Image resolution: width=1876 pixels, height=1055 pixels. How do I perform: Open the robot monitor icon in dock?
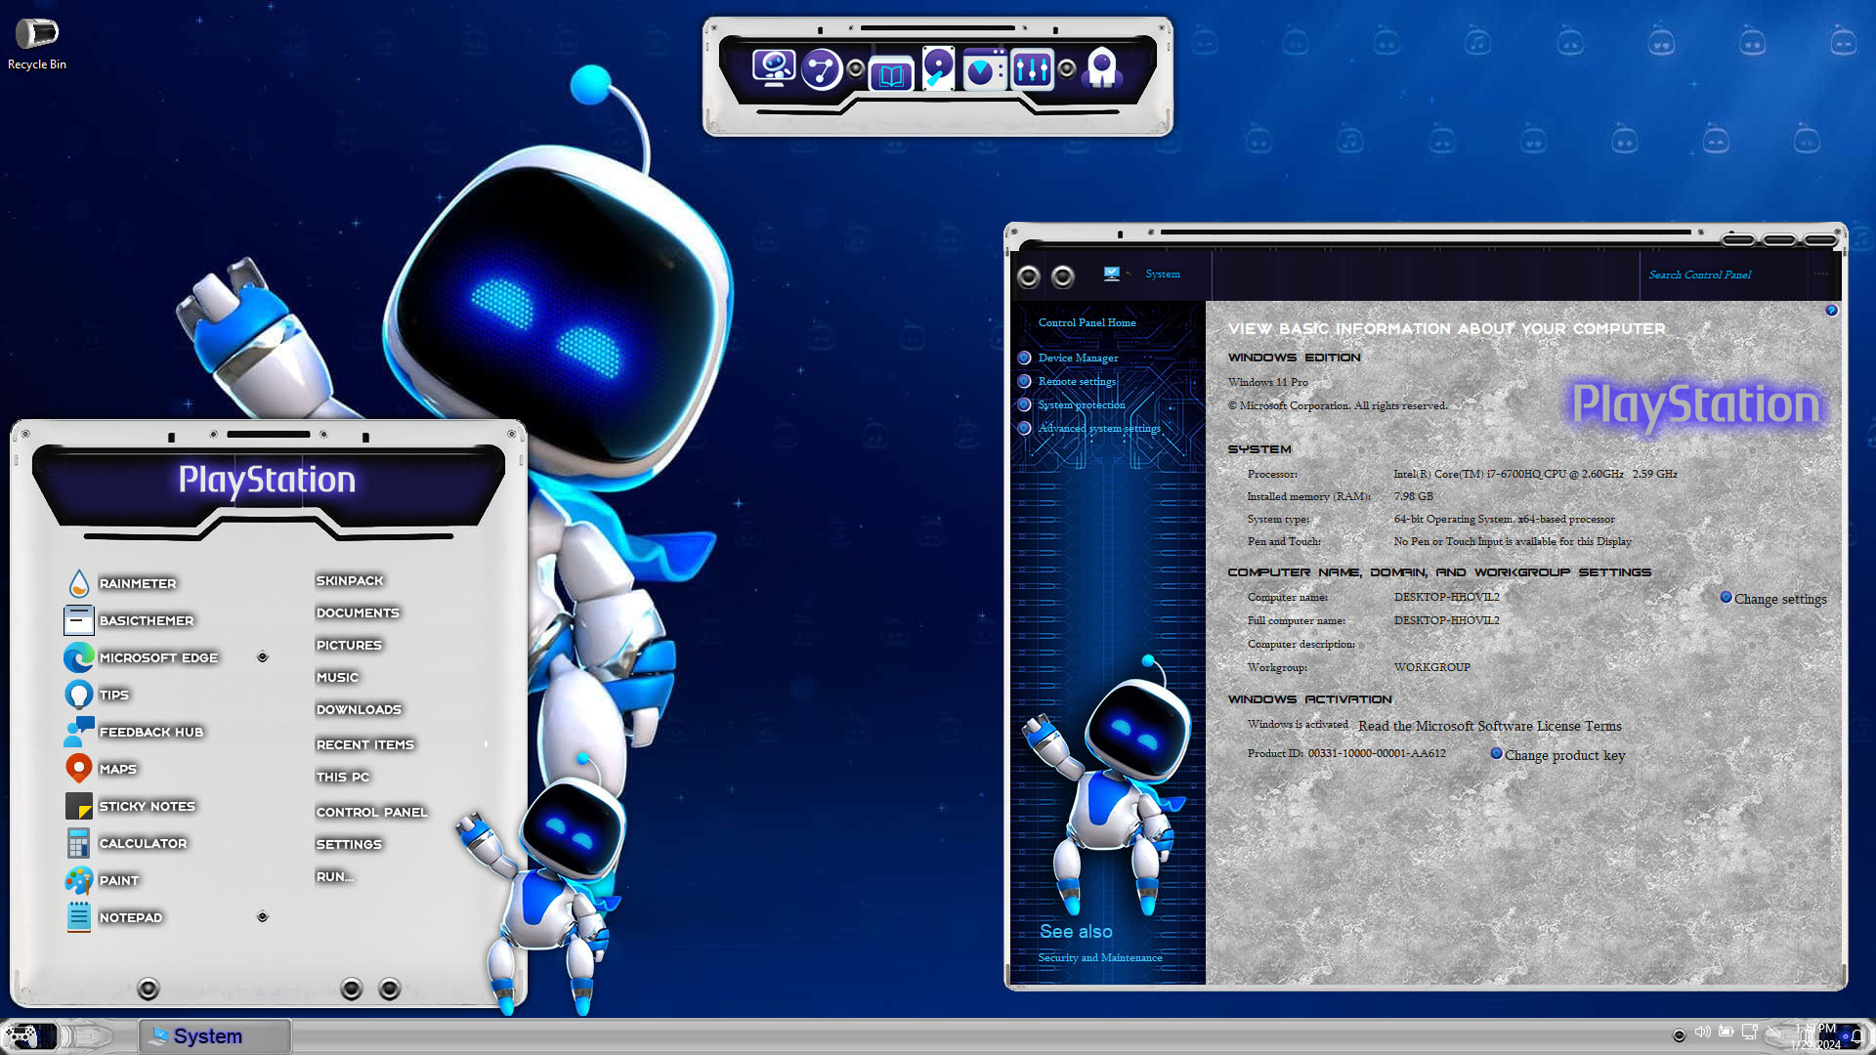[773, 68]
